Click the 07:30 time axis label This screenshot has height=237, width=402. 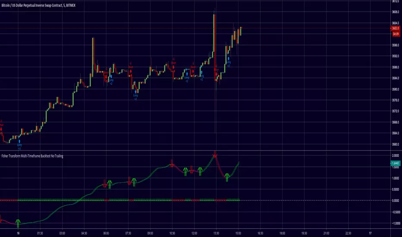click(128, 233)
